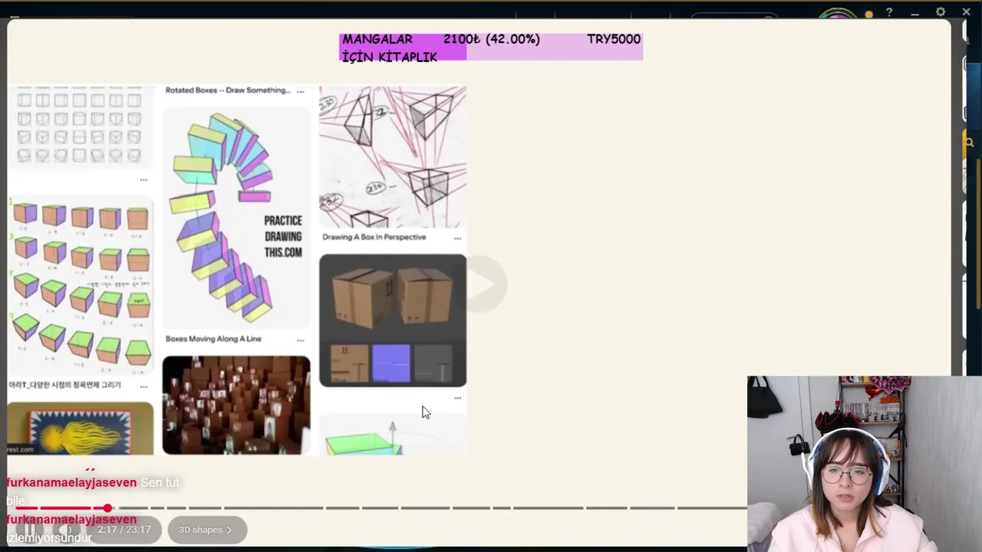Click the MANGALAR İÇİN KİTAPLIK donation goal bar
The image size is (982, 552).
491,47
